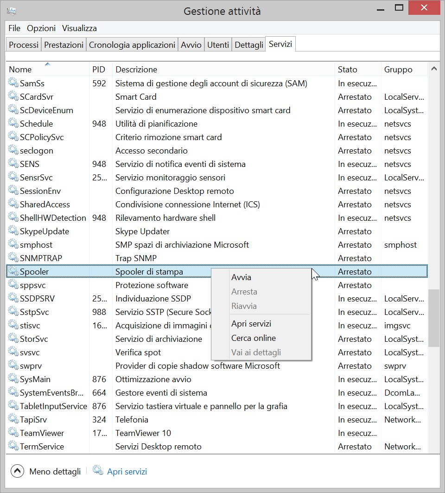This screenshot has width=445, height=493.
Task: Click the TeamViewer service gear icon
Action: (x=13, y=432)
